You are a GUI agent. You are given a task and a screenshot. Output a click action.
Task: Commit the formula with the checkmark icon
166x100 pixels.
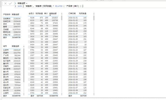coord(10,4)
